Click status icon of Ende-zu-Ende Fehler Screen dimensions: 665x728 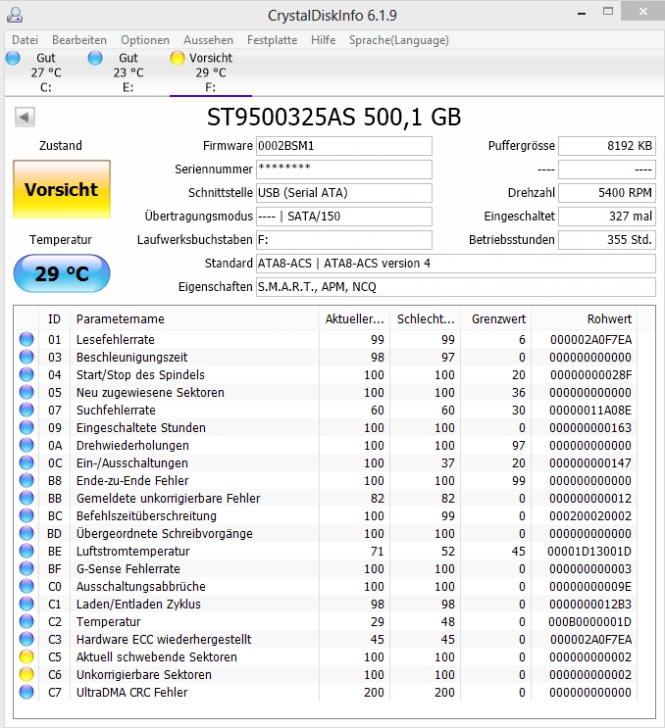point(26,480)
